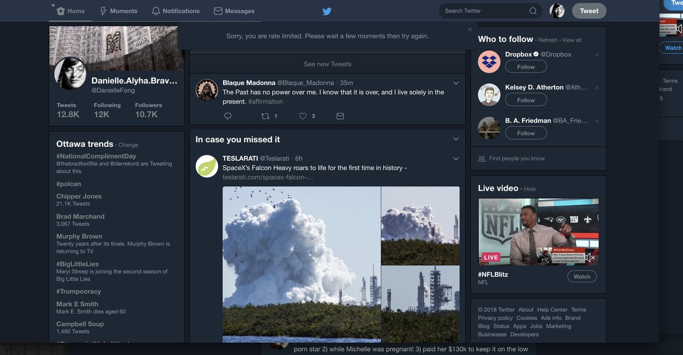Dismiss the Dropbox suggestion
This screenshot has height=355, width=683.
pos(597,55)
